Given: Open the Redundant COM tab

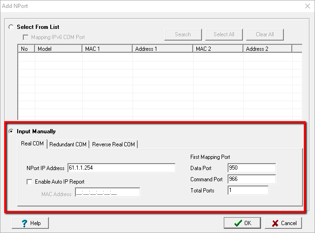Looking at the screenshot, I should pos(68,144).
